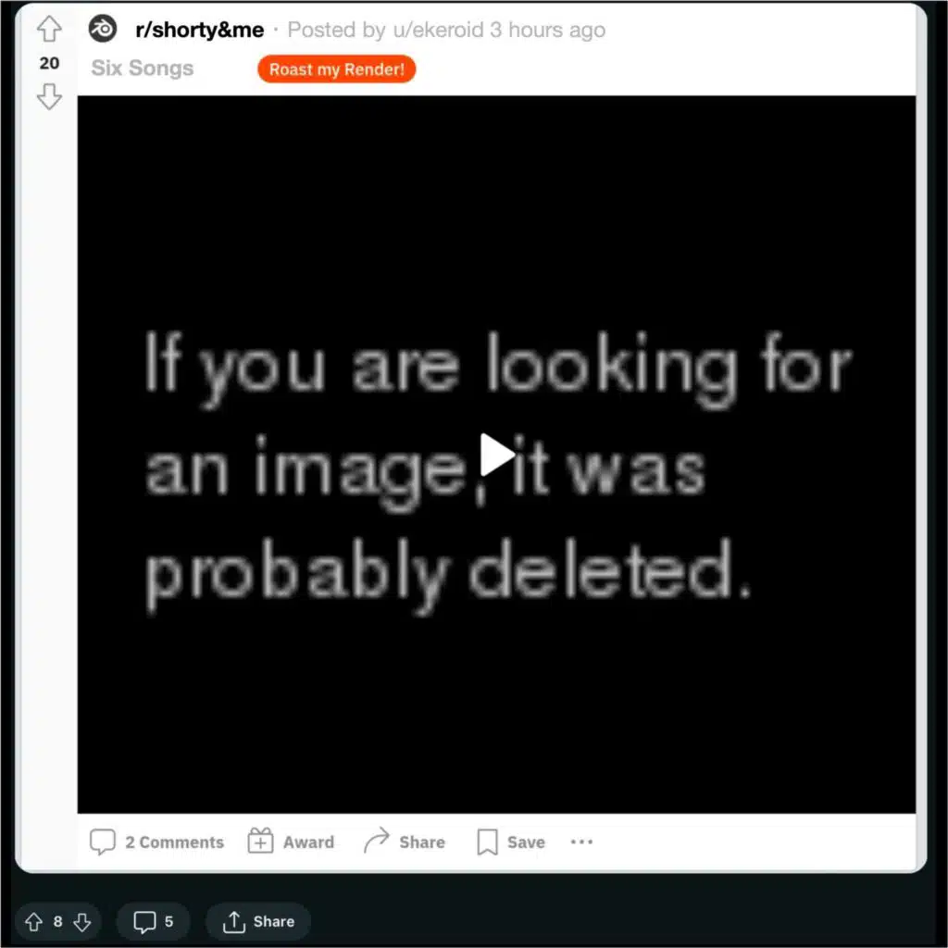The height and width of the screenshot is (948, 948).
Task: Downvote using the bottom bar arrow
Action: point(82,922)
